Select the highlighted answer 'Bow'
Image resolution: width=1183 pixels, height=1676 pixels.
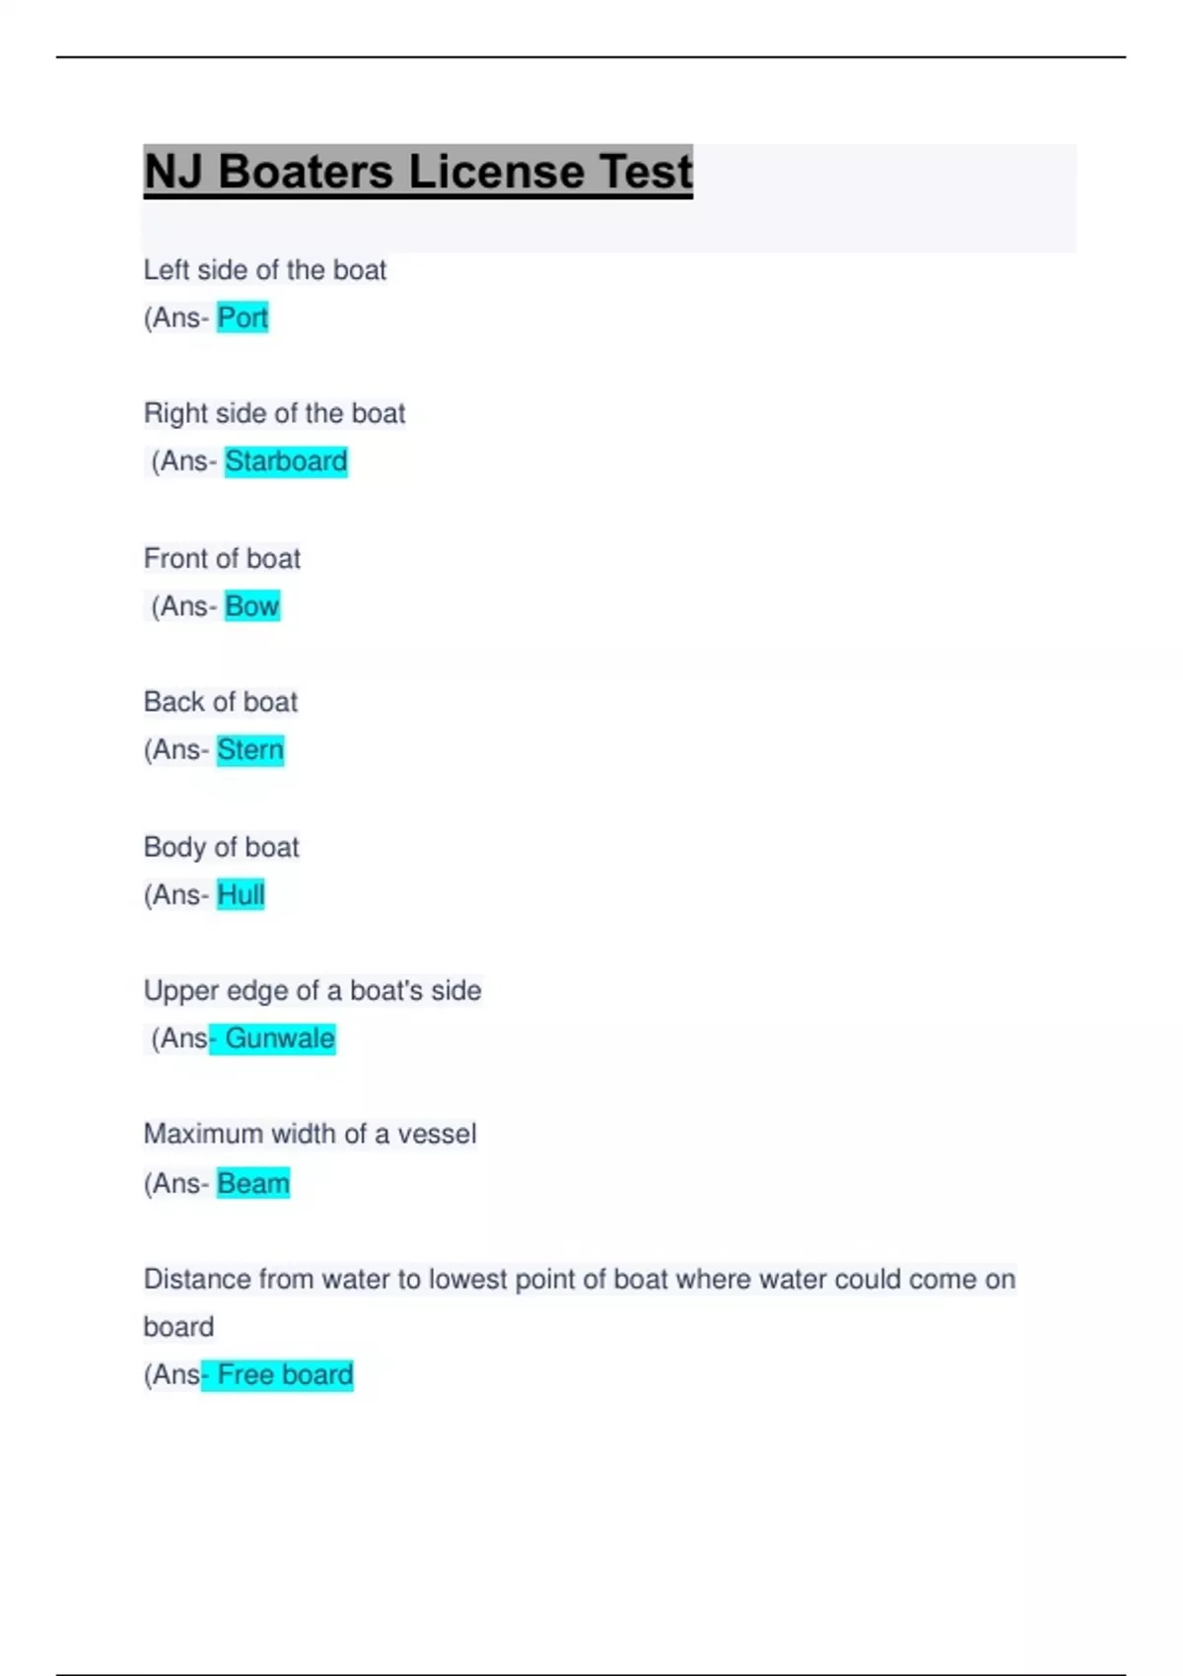click(252, 606)
